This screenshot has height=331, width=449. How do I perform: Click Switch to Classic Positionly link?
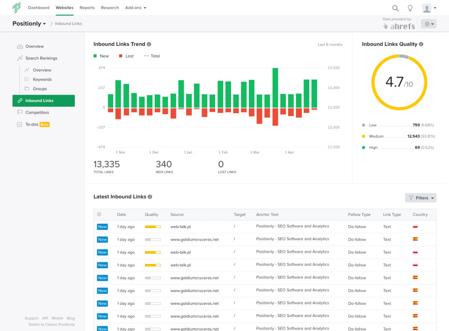51,324
